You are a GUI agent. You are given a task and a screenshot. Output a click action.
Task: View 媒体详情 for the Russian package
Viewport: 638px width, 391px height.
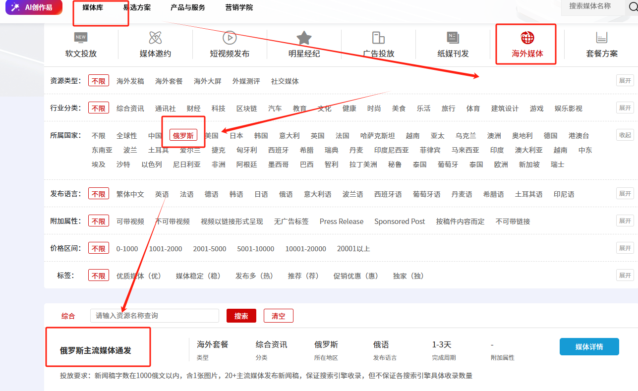pyautogui.click(x=589, y=346)
